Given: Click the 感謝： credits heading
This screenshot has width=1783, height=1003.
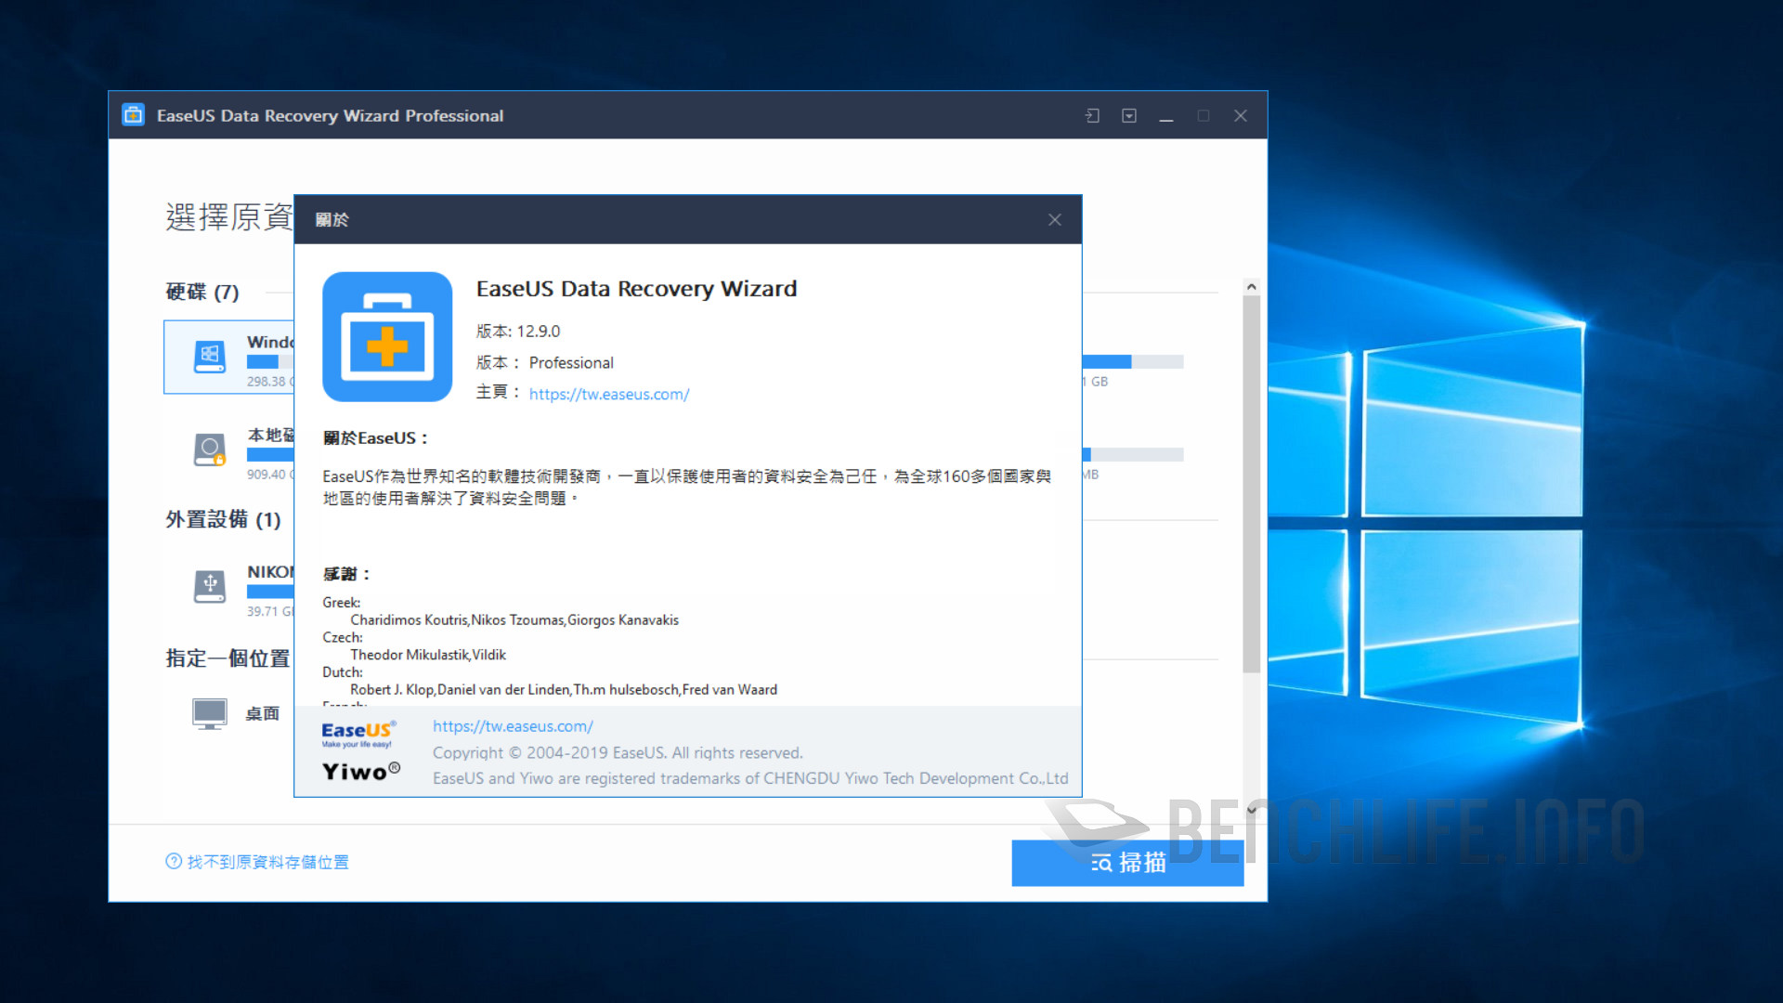Looking at the screenshot, I should tap(346, 574).
